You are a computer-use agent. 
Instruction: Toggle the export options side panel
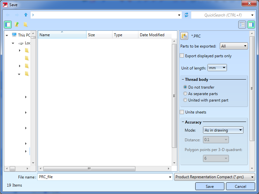[x=251, y=25]
